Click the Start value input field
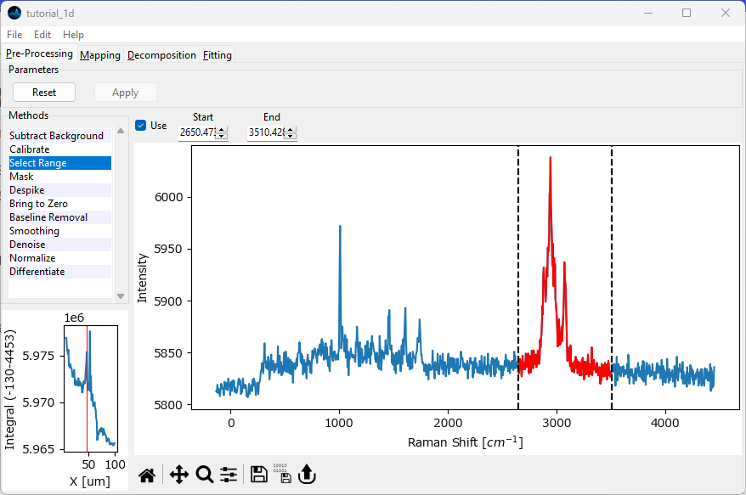This screenshot has width=746, height=495. click(196, 132)
